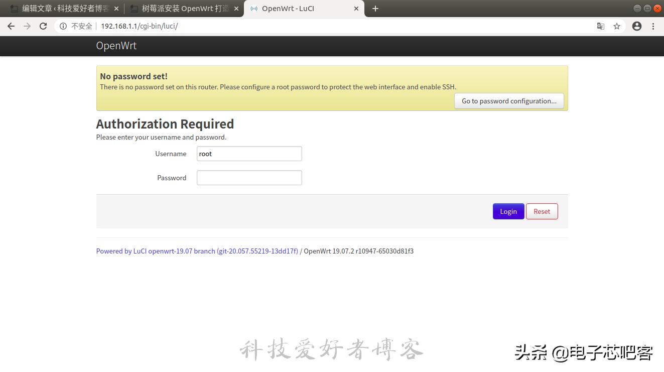Image resolution: width=664 pixels, height=372 pixels.
Task: Click the bookmark star in address bar
Action: (x=617, y=26)
